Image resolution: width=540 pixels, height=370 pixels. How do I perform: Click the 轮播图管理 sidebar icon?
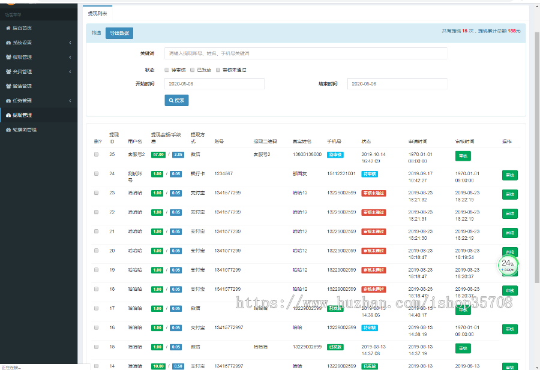(x=8, y=130)
